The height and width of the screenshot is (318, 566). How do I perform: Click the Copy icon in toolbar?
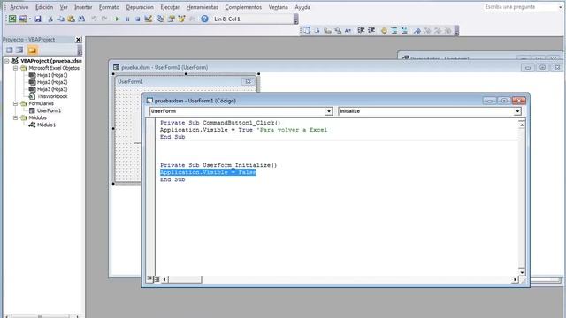point(61,19)
